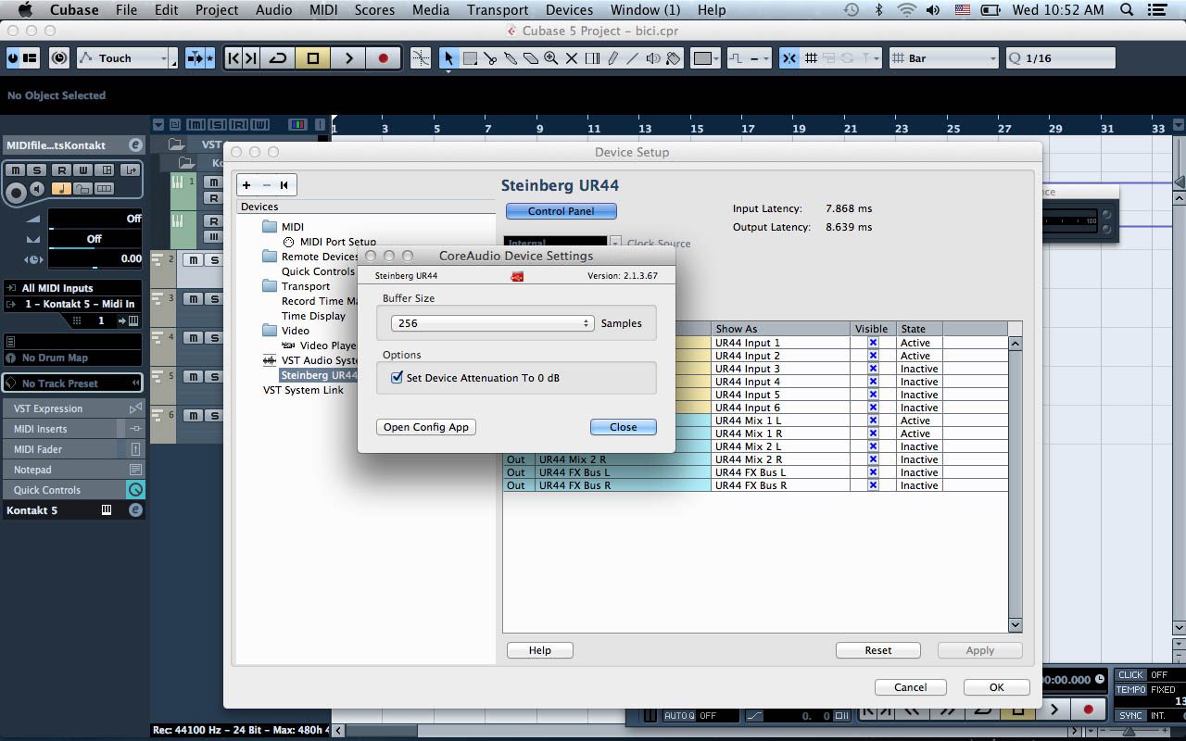The width and height of the screenshot is (1186, 741).
Task: Uncheck Visible for UR44 Input 1
Action: tap(873, 343)
